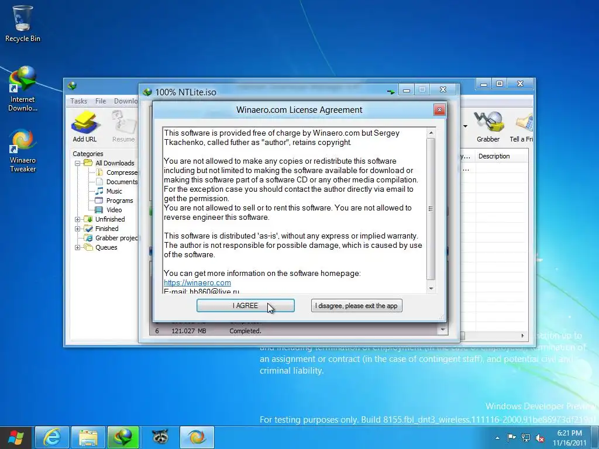Select All Downloads category

coord(115,163)
